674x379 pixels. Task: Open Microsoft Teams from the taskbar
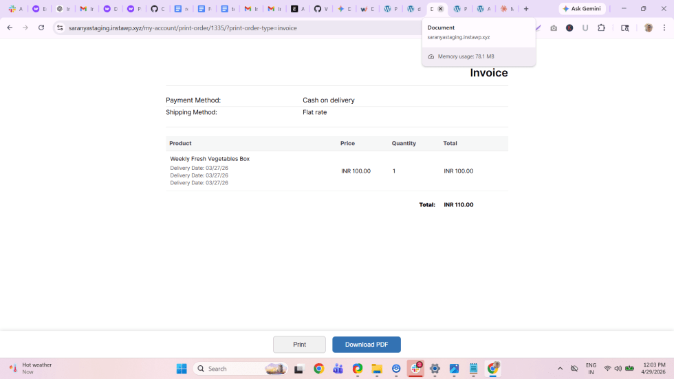pyautogui.click(x=338, y=369)
